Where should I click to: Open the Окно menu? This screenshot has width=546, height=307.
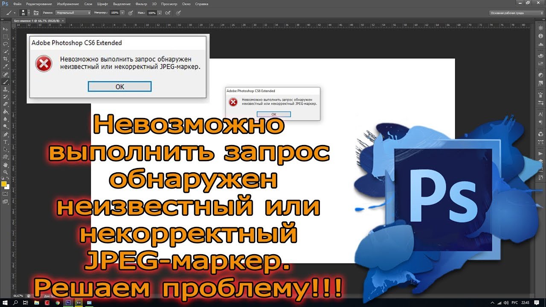tap(186, 3)
